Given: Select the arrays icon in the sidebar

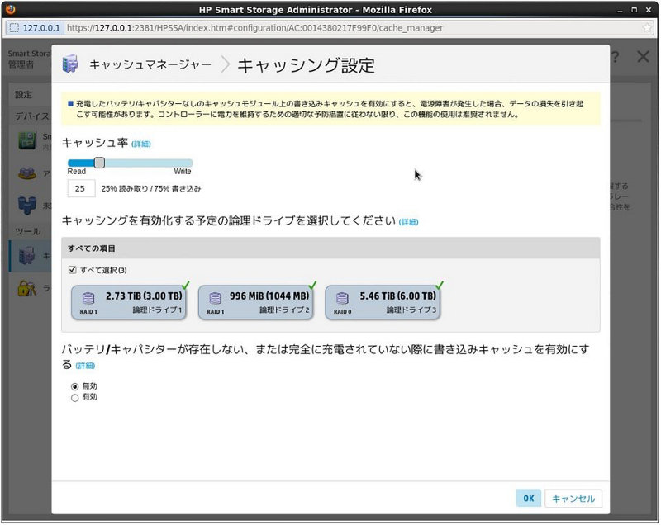Looking at the screenshot, I should click(27, 173).
